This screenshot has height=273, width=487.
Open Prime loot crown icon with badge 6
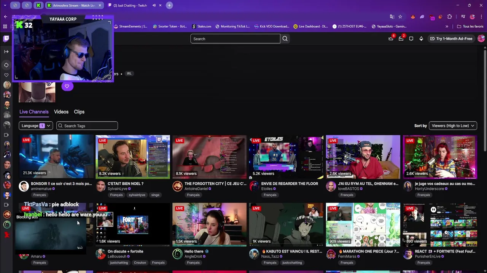[x=391, y=39]
